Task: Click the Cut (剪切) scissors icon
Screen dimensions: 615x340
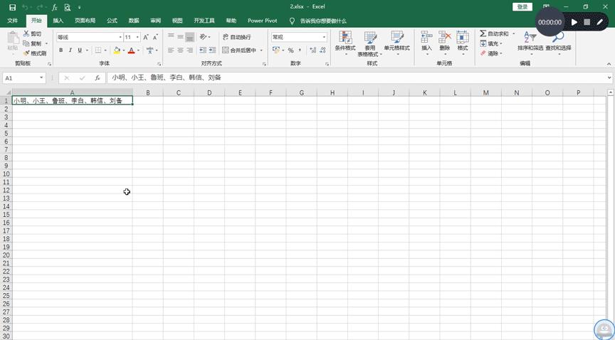Action: pyautogui.click(x=27, y=34)
